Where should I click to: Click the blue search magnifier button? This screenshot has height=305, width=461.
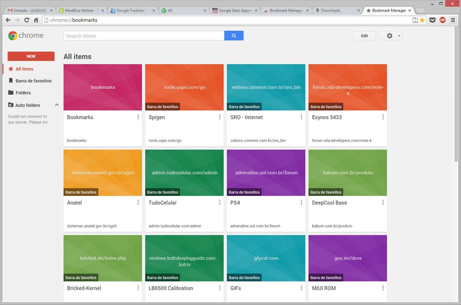tap(234, 35)
